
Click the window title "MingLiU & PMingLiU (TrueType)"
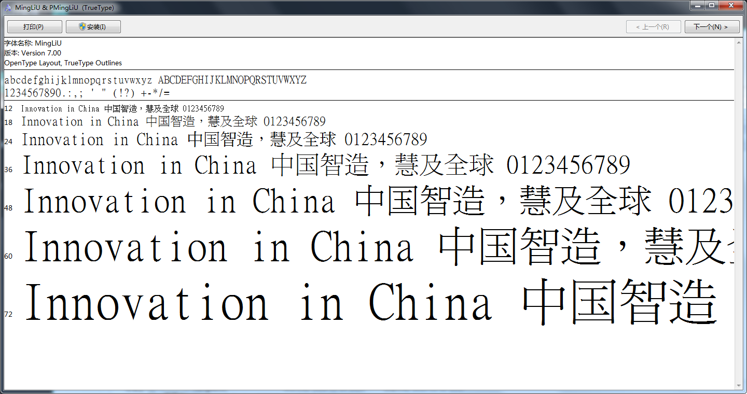point(65,8)
